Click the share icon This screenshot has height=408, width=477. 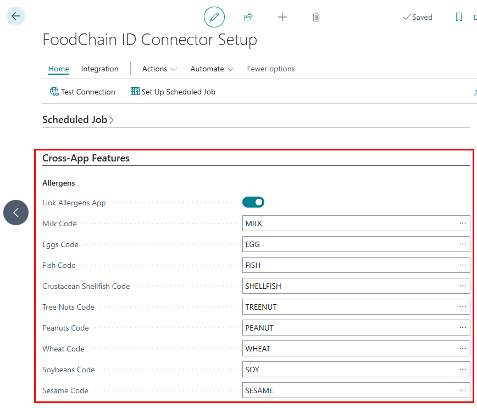248,17
